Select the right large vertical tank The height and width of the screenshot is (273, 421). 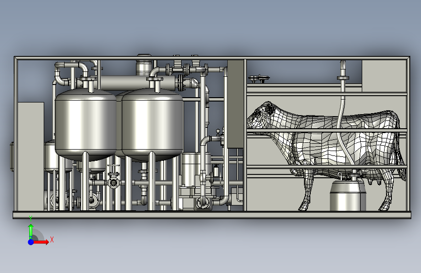[152, 125]
